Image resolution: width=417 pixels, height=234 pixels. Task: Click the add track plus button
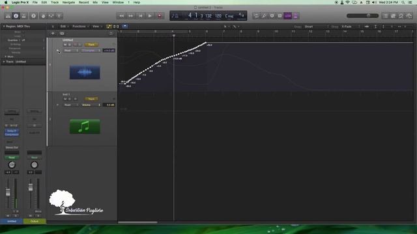pos(53,33)
